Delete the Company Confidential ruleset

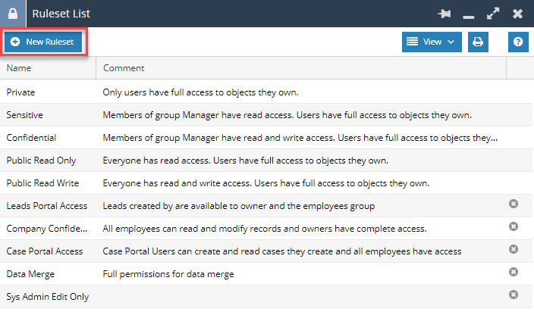[x=514, y=227]
